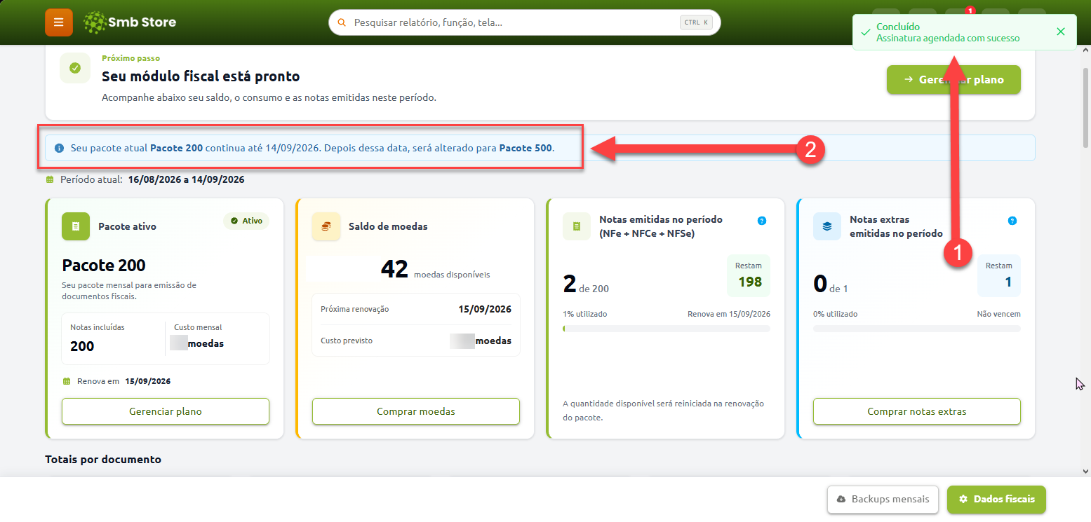This screenshot has width=1091, height=522.
Task: Click the Pacote 200 heading in Pacote ativo
Action: point(104,266)
